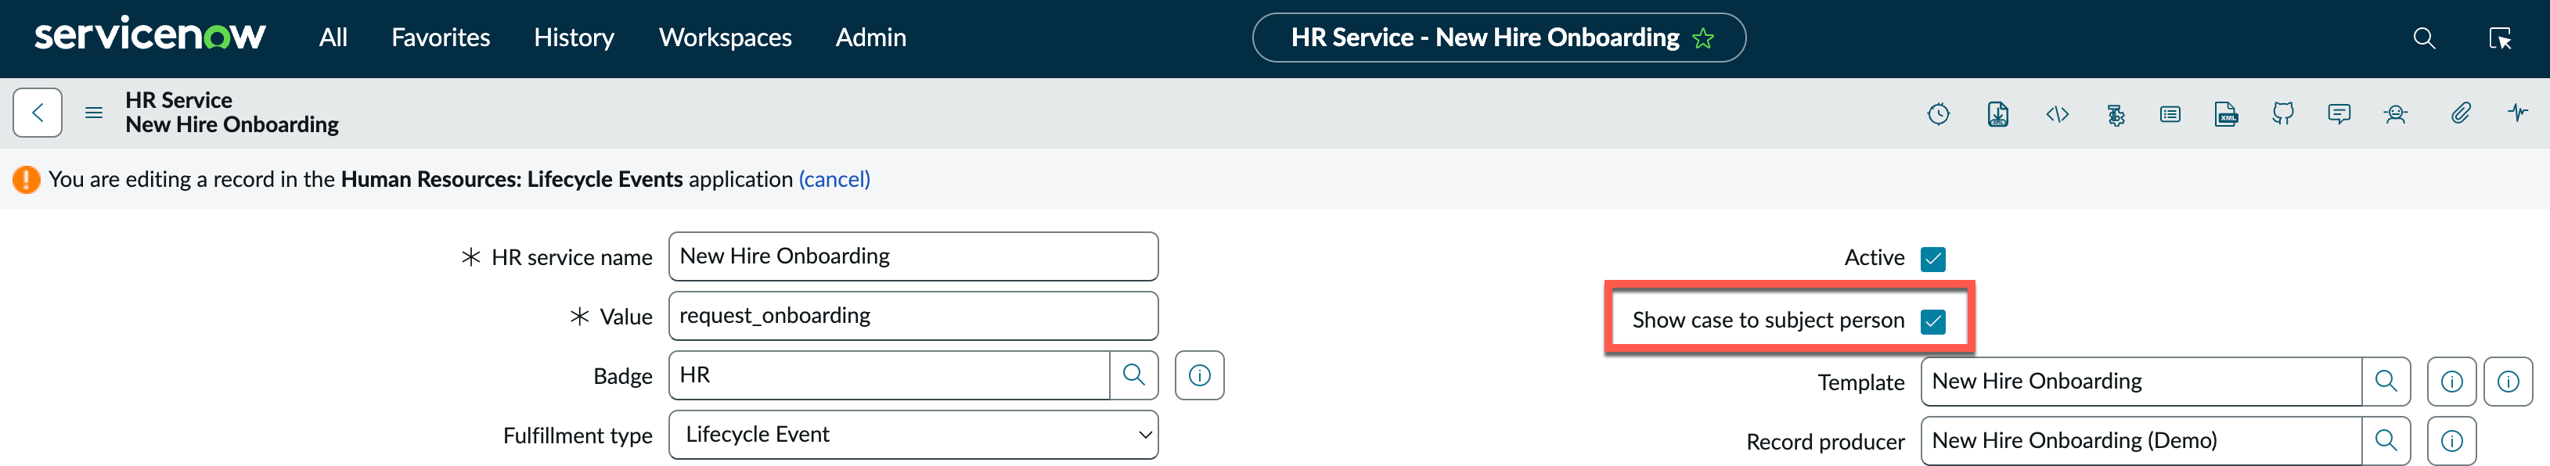Click the clock timeline icon in header

click(1938, 114)
